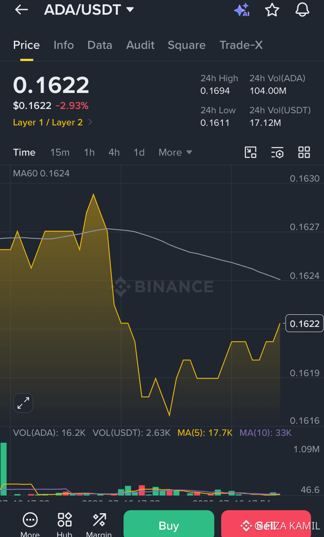The image size is (324, 537).
Task: Click the large 0.1622 last price
Action: 51,85
